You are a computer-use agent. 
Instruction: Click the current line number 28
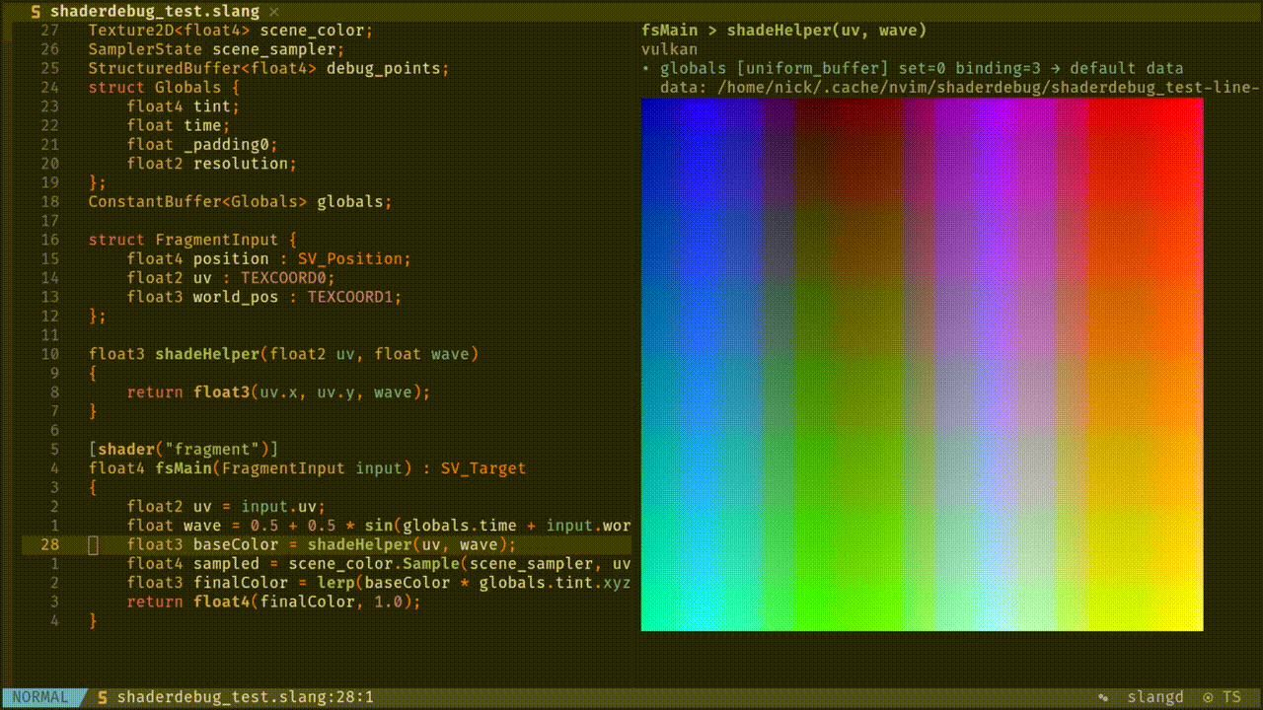pyautogui.click(x=50, y=545)
